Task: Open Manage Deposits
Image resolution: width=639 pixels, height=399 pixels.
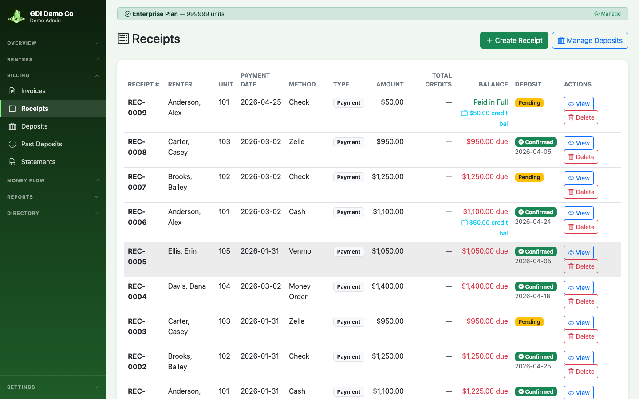Action: [590, 40]
